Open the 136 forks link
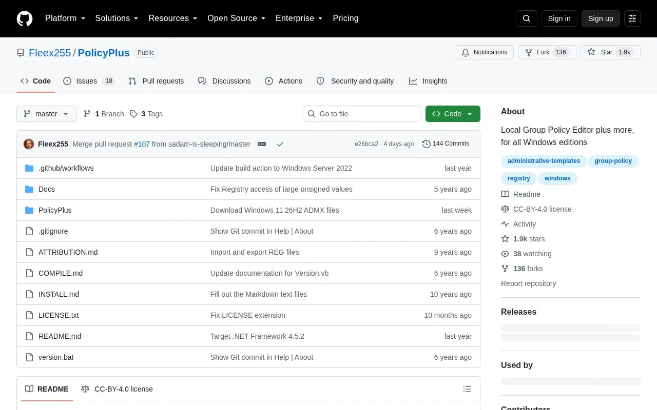Screen dimensions: 657x410 point(521,269)
